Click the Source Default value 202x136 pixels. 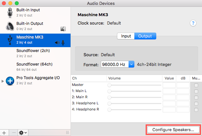click(108, 55)
